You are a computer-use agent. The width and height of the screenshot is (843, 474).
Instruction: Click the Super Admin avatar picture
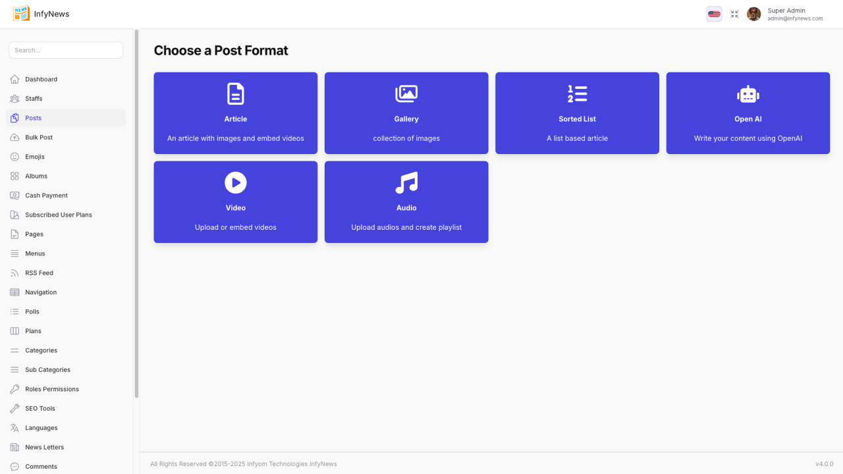click(x=753, y=14)
